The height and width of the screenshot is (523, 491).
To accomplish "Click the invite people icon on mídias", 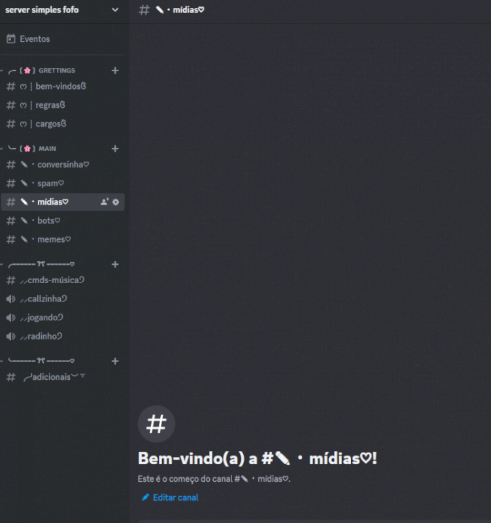I will point(105,202).
